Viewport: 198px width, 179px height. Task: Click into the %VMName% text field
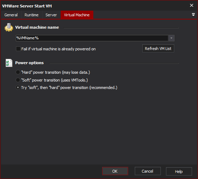click(92, 38)
